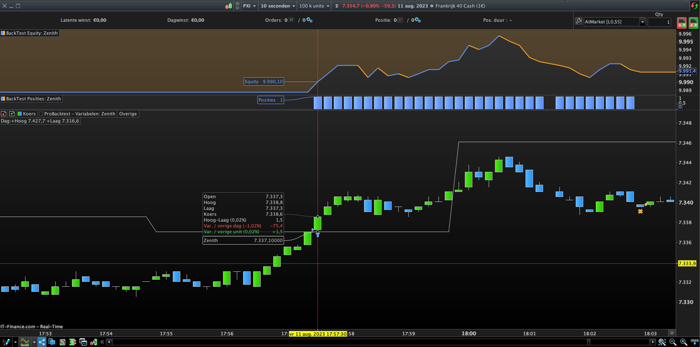The image size is (700, 347).
Task: Toggle ProBacktest Variabelen Zenith checkbox
Action: coord(41,114)
